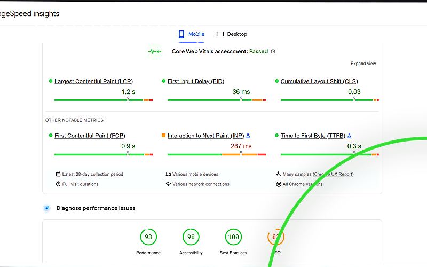This screenshot has height=267, width=427.
Task: Click Chrome icon beside All Chrome versions
Action: coord(279,184)
